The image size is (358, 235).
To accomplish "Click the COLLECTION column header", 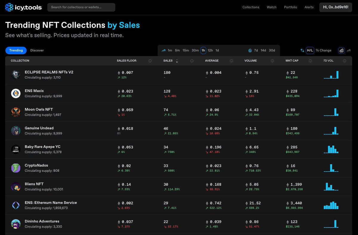I will 20,61.
